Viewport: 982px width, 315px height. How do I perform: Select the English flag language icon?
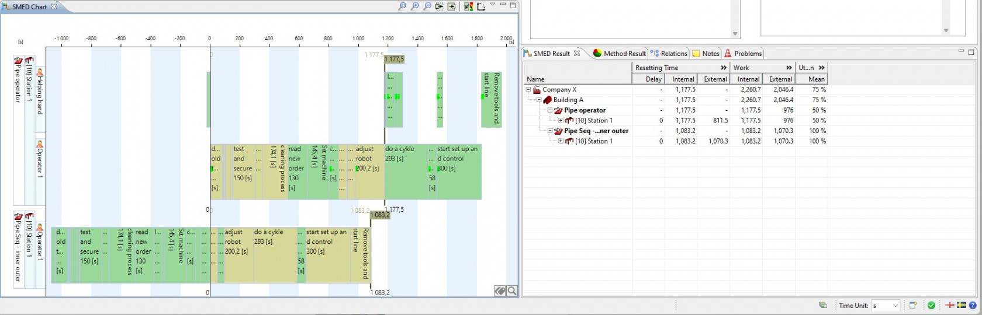(950, 305)
